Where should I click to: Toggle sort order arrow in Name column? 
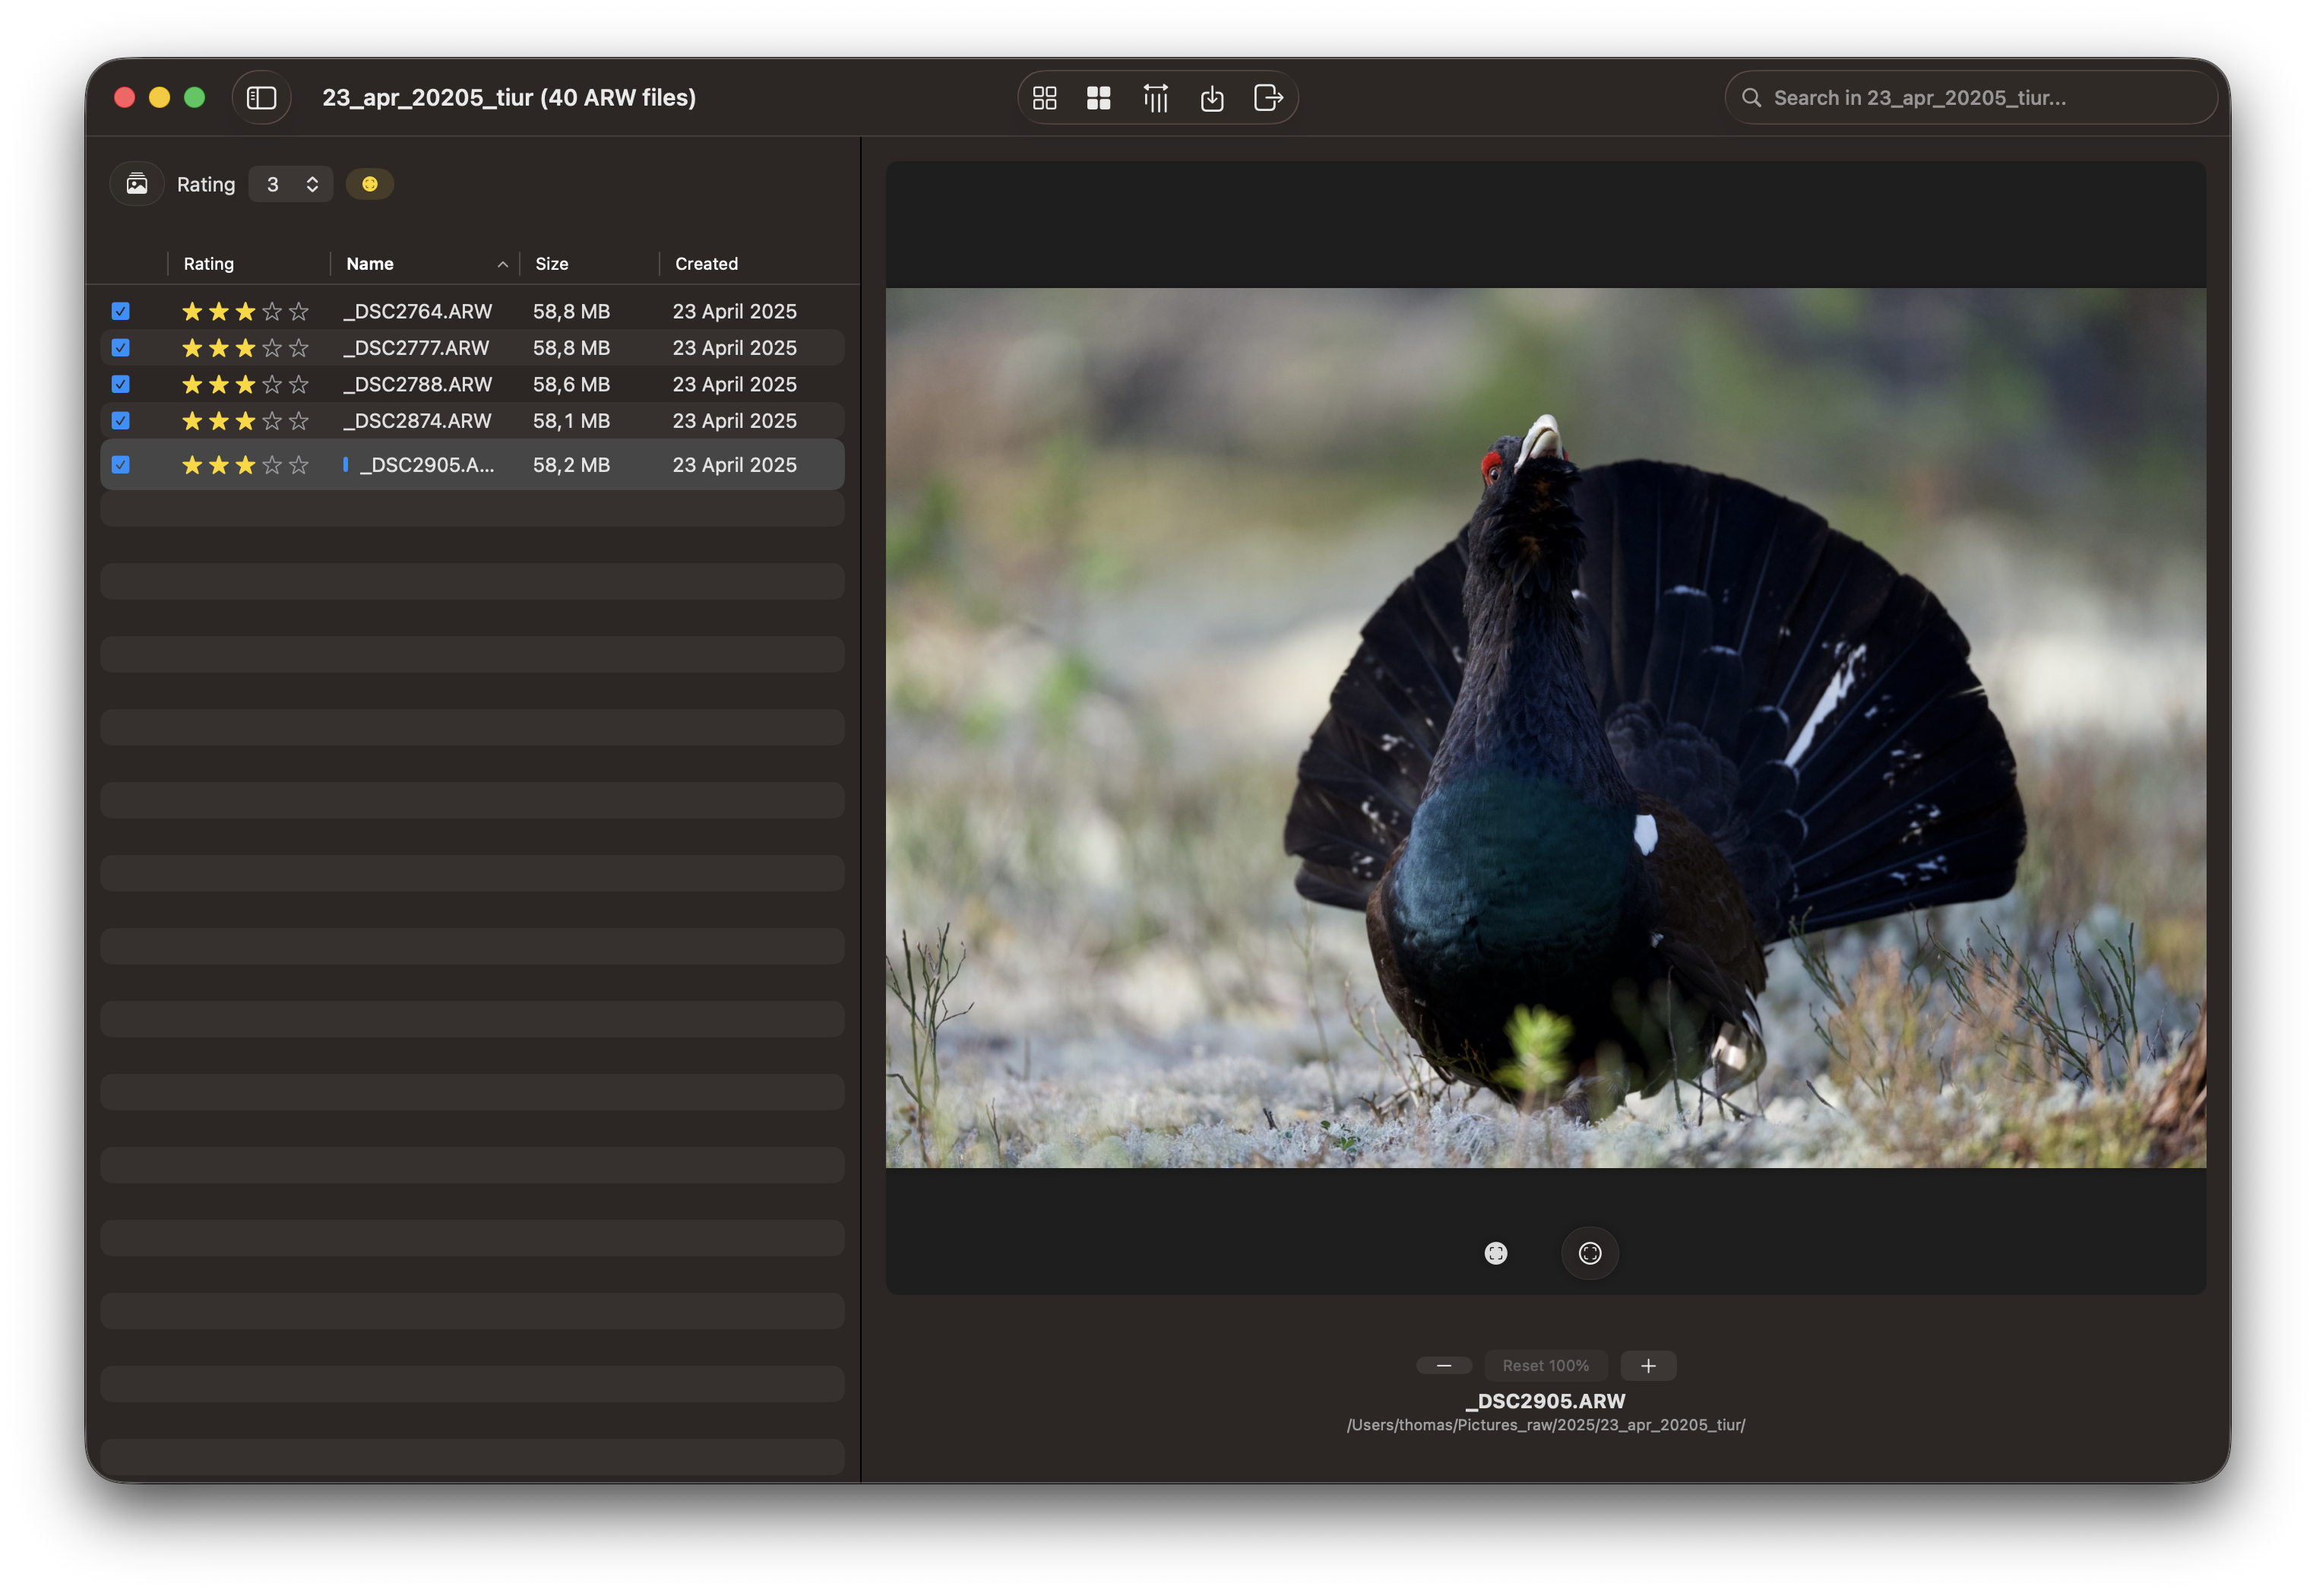coord(503,264)
